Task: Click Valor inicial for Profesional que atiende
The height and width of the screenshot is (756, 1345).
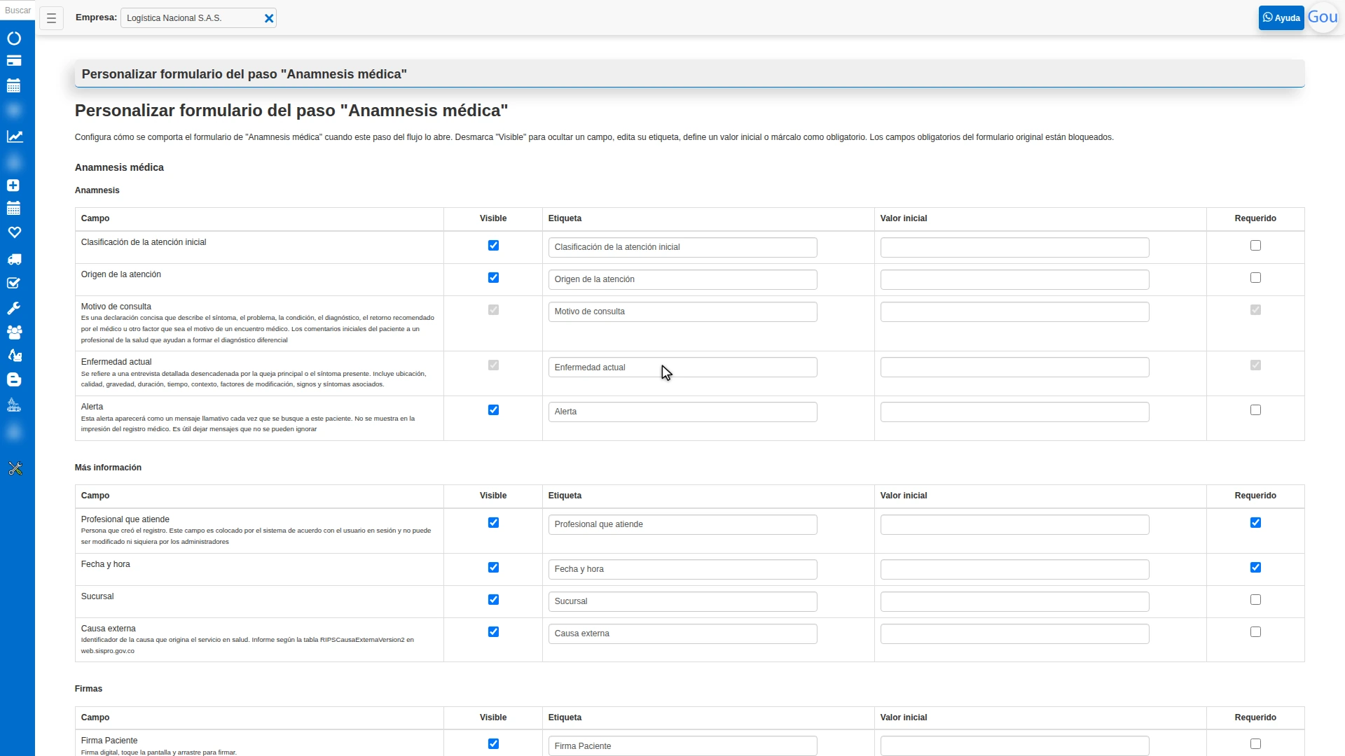Action: [1014, 524]
